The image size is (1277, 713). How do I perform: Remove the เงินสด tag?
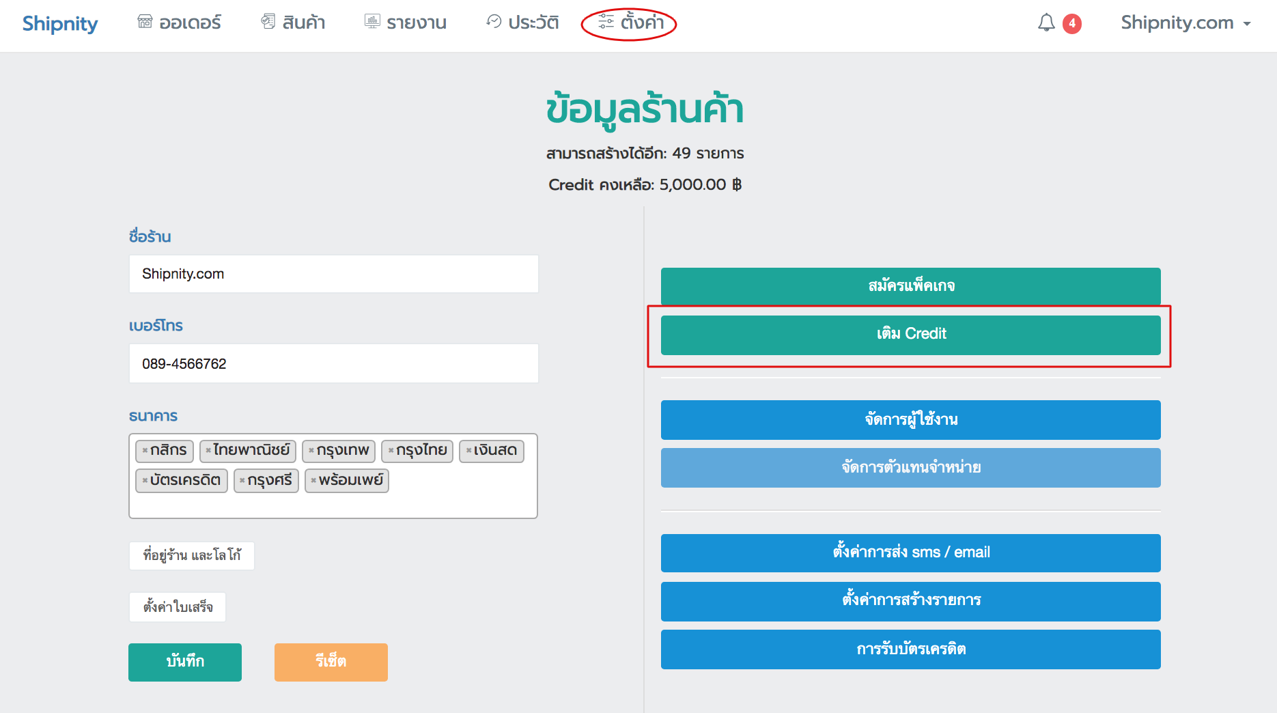coord(468,451)
